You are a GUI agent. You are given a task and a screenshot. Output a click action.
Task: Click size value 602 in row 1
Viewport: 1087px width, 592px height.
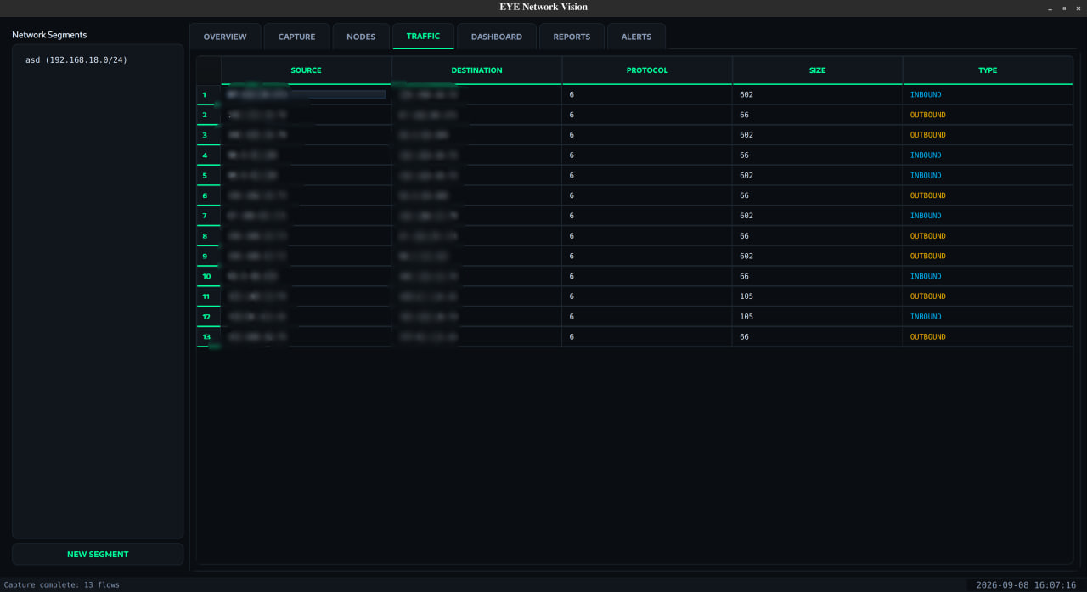pos(746,94)
